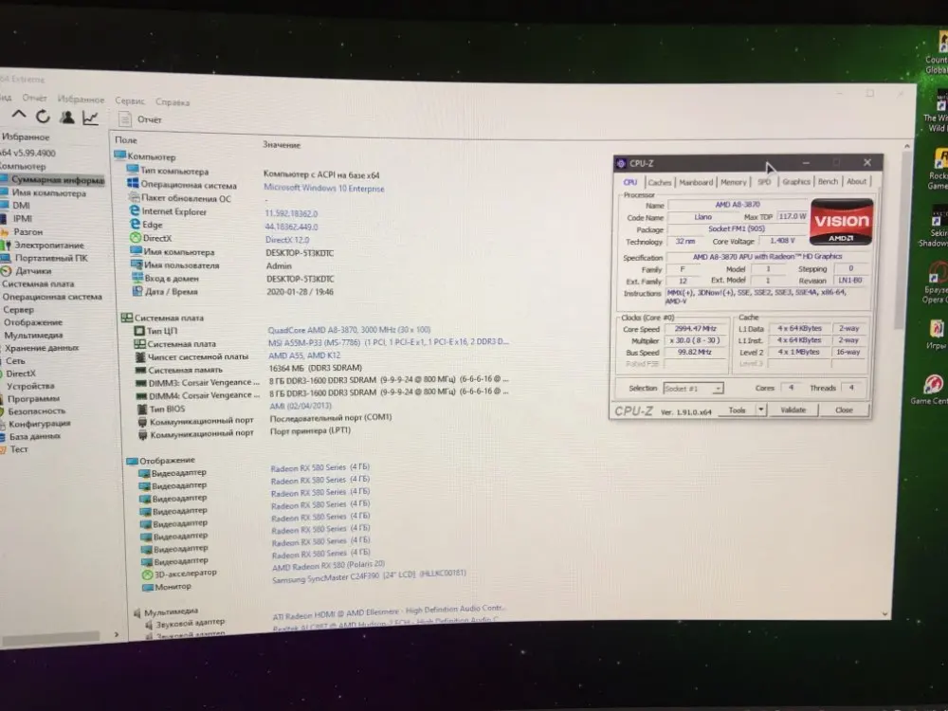Screen dimensions: 948x711
Task: Launch the Game Center desktop shortcut
Action: [931, 390]
